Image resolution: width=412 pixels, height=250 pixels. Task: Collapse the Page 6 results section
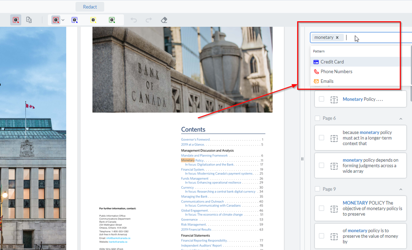pos(400,118)
